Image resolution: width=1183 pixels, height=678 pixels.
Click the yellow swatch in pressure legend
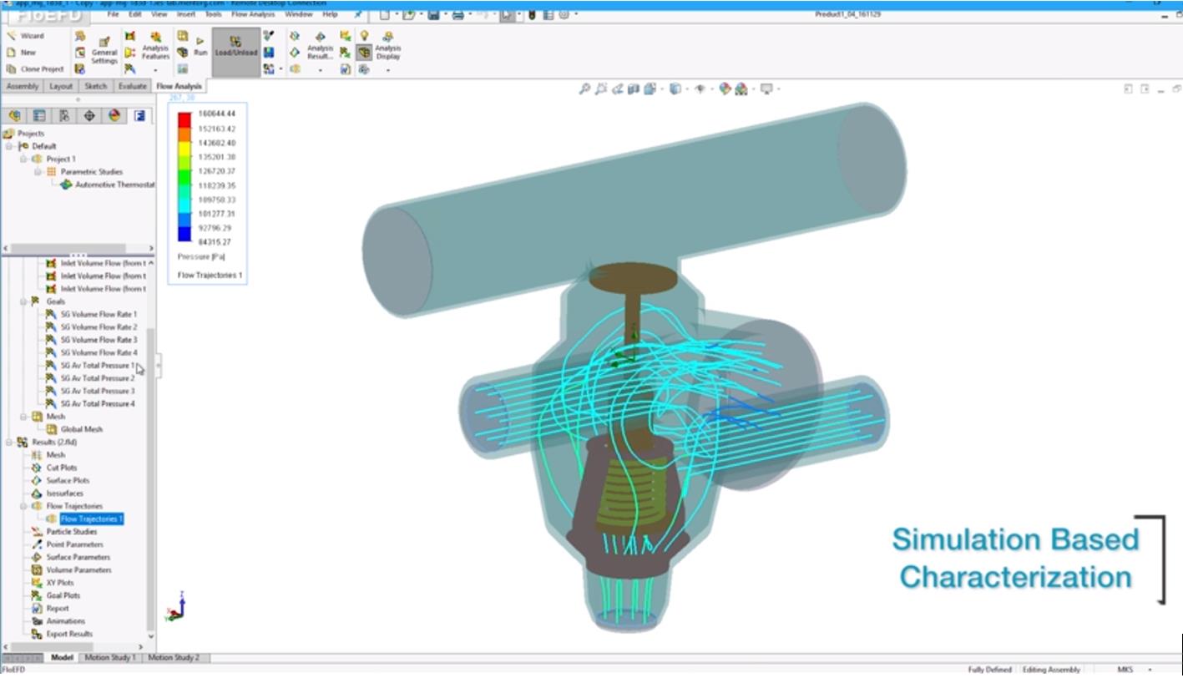(x=185, y=150)
